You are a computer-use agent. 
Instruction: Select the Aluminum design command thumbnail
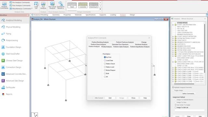(94, 5)
